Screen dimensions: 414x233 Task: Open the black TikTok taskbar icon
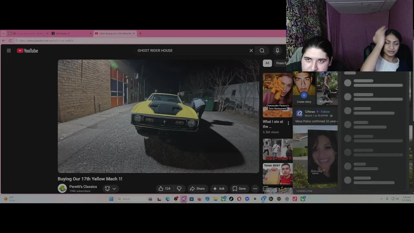click(x=231, y=199)
